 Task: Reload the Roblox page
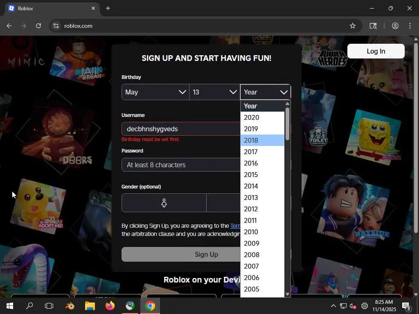coord(38,26)
